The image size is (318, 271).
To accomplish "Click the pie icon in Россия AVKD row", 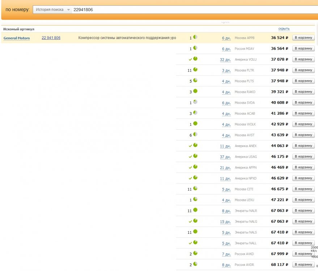I will click(195, 253).
